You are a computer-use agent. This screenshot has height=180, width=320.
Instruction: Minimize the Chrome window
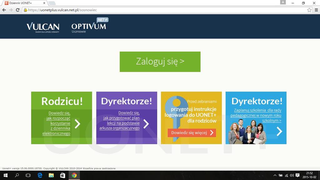293,3
